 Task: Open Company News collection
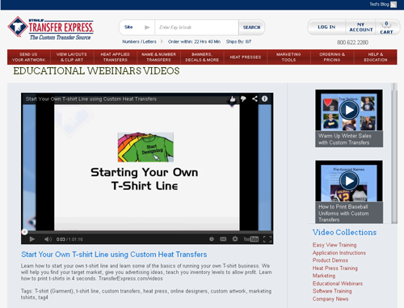pos(330,299)
